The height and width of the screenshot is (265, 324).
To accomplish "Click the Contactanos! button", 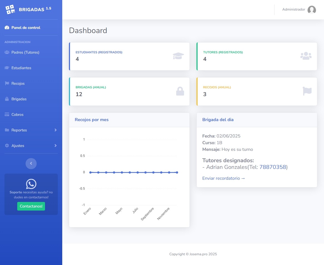I will (x=31, y=206).
